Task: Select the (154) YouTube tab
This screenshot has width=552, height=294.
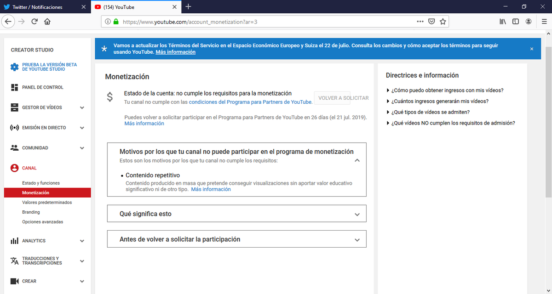Action: [x=135, y=7]
